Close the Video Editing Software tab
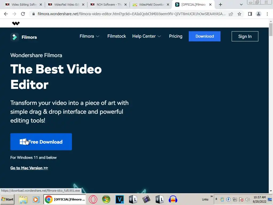 (x=41, y=5)
